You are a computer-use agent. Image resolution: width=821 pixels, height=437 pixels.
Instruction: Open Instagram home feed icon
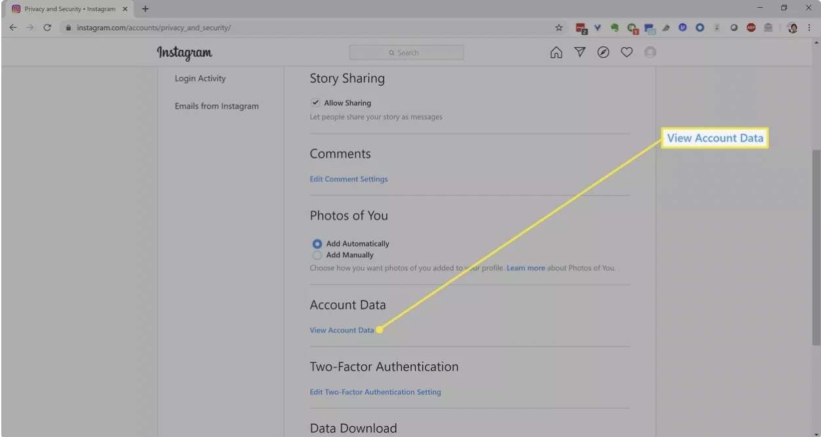[556, 52]
